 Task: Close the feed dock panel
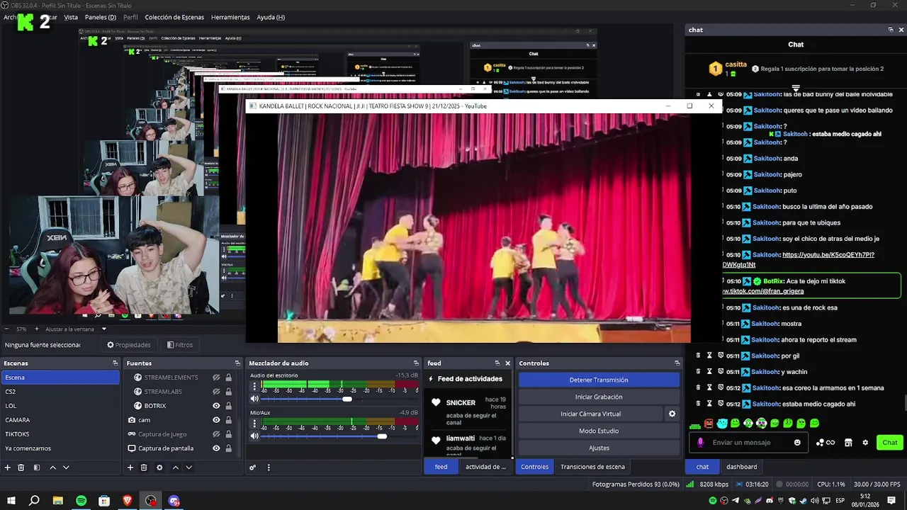[507, 363]
